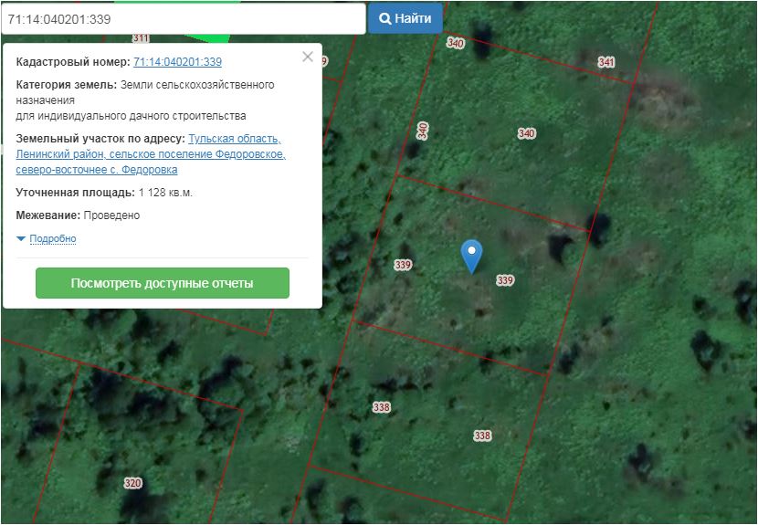758x525 pixels.
Task: Select the parcel label 320
Action: (x=132, y=483)
